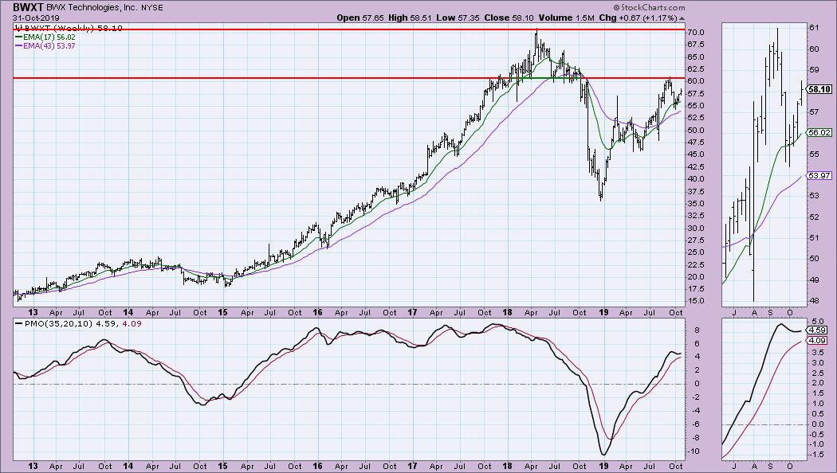The image size is (837, 473).
Task: Click the 37.5 label on the main price axis
Action: 696,191
